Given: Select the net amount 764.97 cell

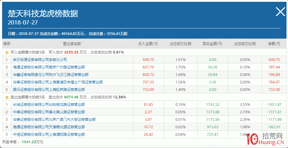Looking at the screenshot, I should pyautogui.click(x=274, y=82).
